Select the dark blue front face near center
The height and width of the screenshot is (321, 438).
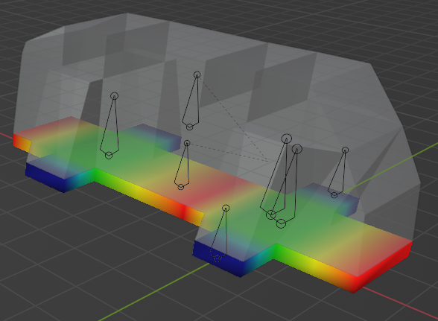[218, 258]
